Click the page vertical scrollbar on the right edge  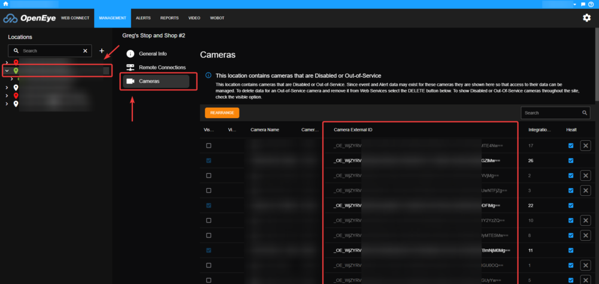tap(597, 65)
